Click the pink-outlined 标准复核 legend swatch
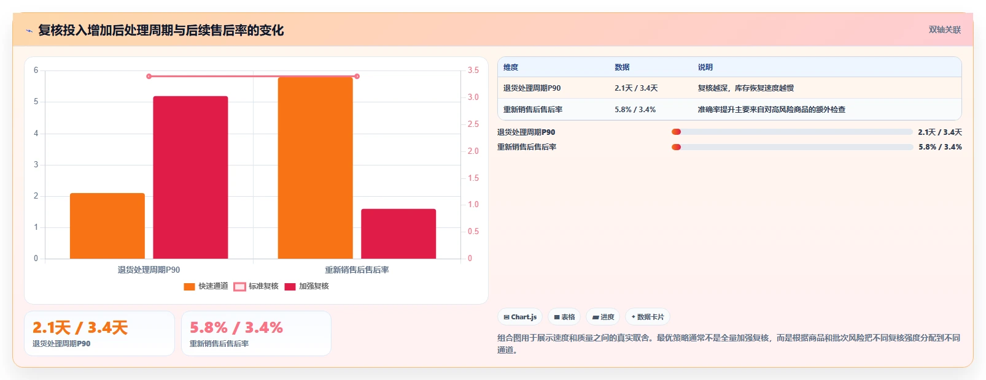This screenshot has height=380, width=986. [239, 287]
